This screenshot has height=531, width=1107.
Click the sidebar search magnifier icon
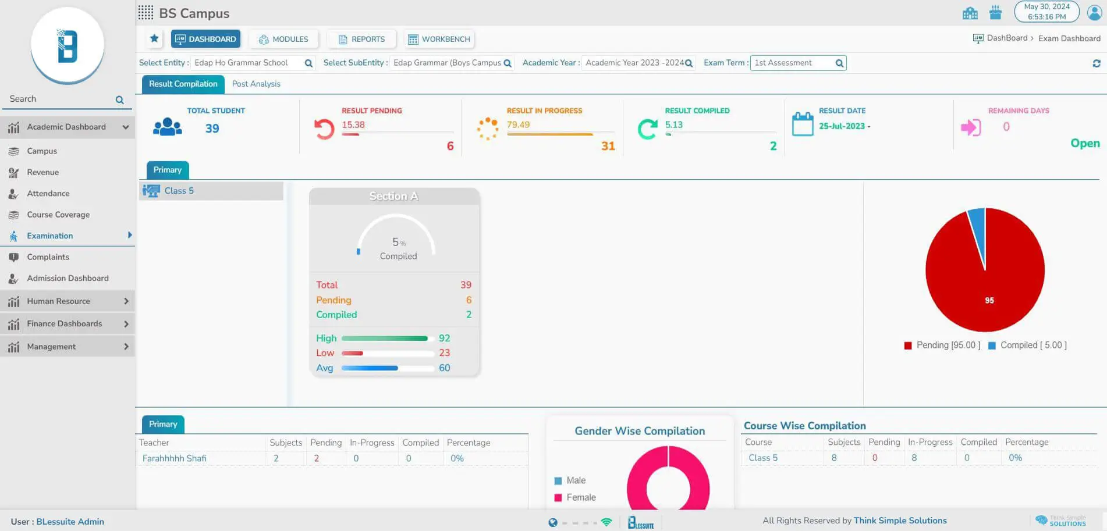pos(119,100)
